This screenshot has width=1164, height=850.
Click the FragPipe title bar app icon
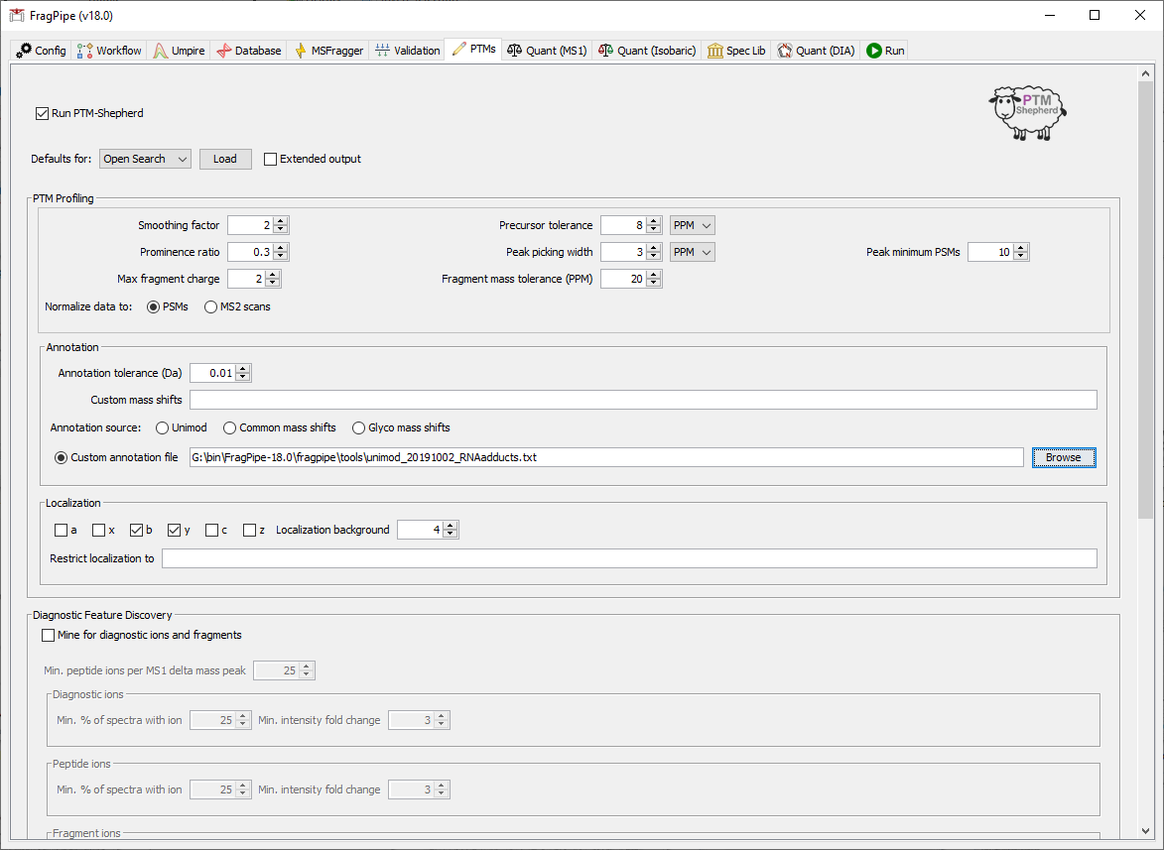pyautogui.click(x=16, y=16)
